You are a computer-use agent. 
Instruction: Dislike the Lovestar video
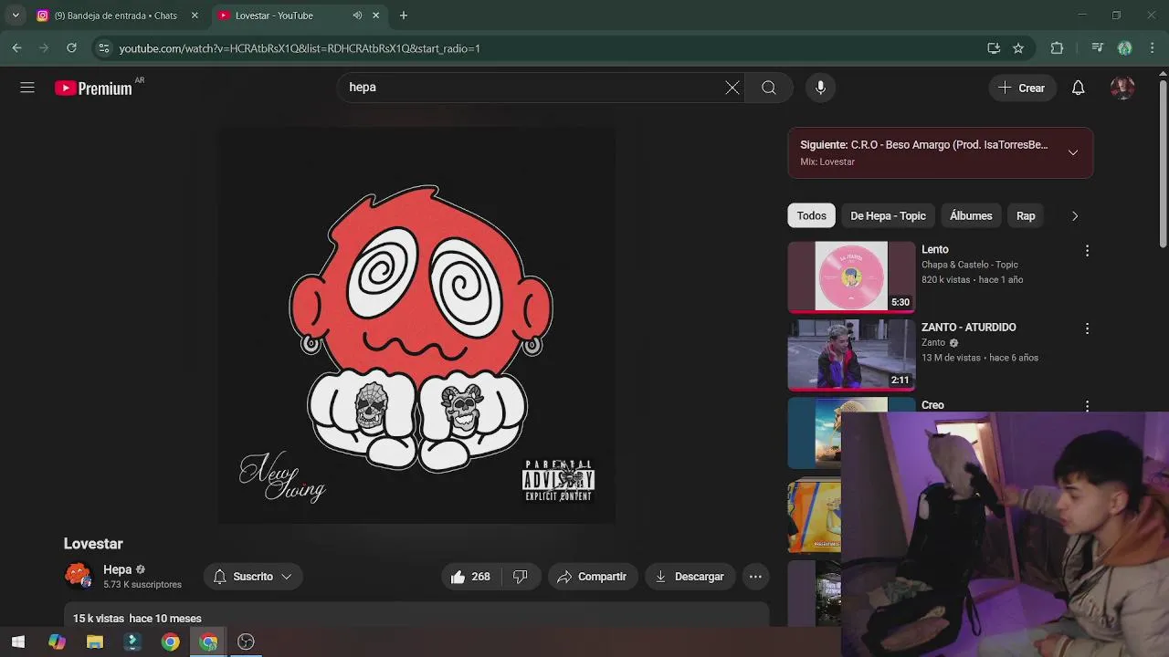pyautogui.click(x=521, y=577)
